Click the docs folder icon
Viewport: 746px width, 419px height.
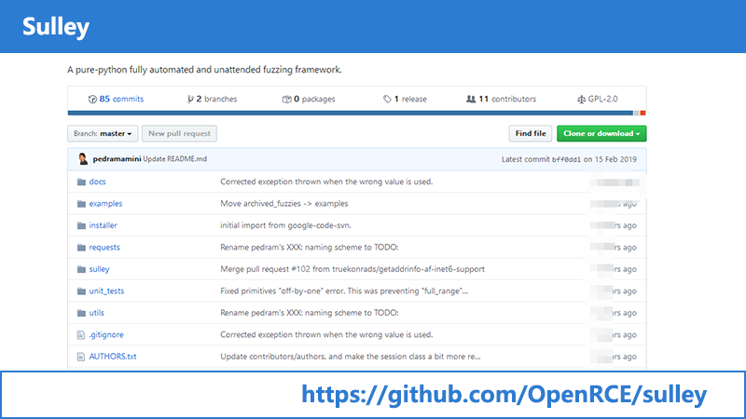coord(81,182)
